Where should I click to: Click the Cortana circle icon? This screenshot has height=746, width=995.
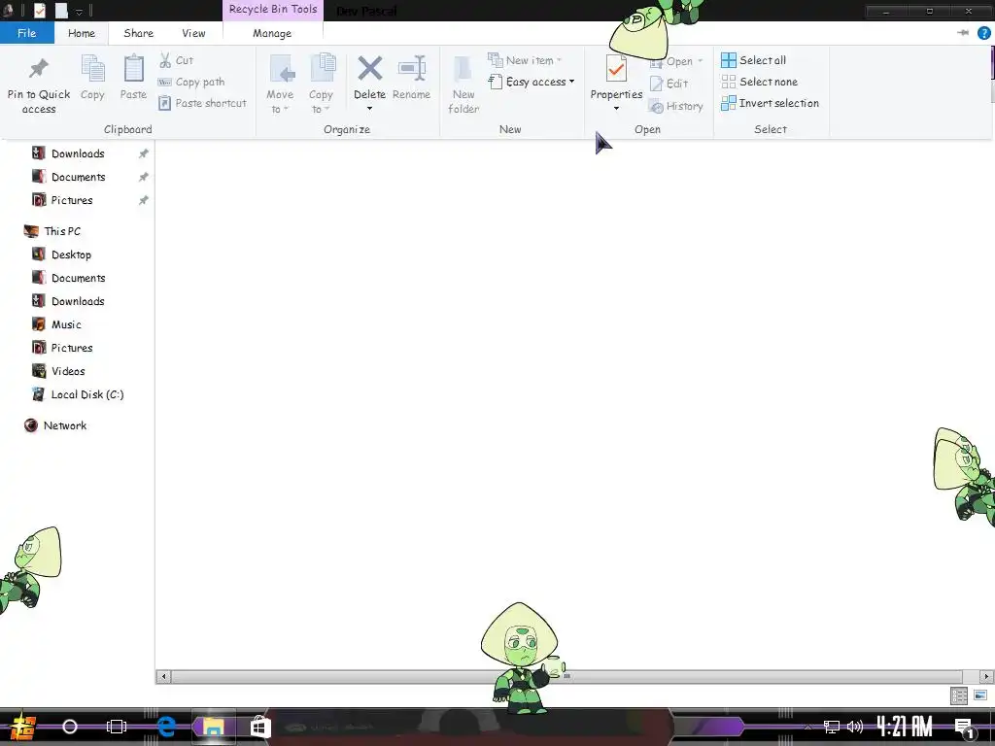[x=70, y=727]
